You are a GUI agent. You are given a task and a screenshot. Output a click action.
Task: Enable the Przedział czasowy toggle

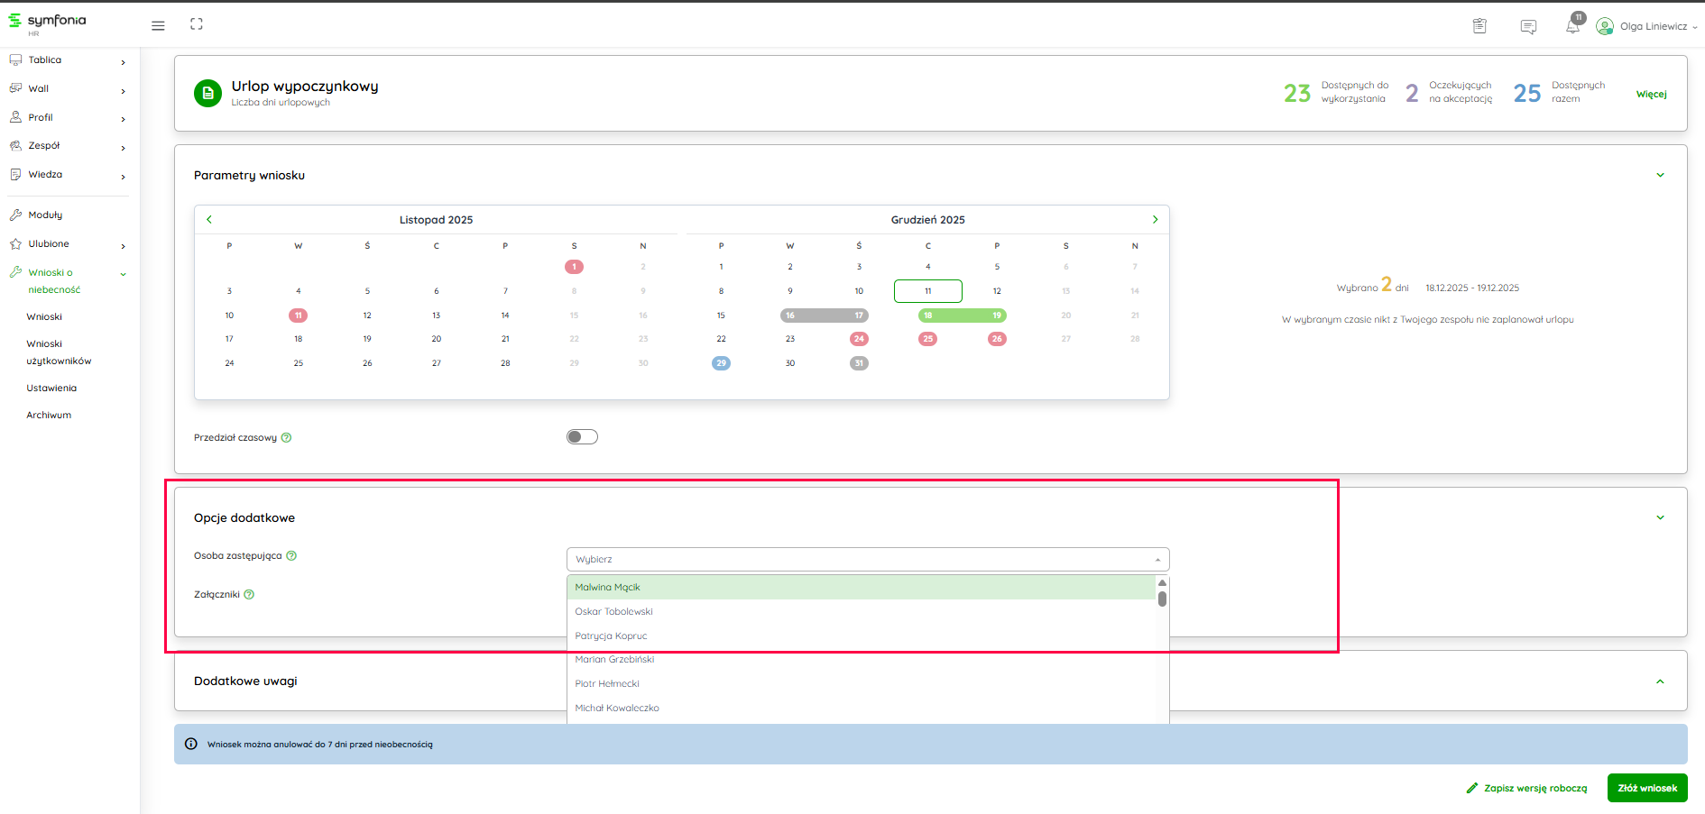coord(582,437)
